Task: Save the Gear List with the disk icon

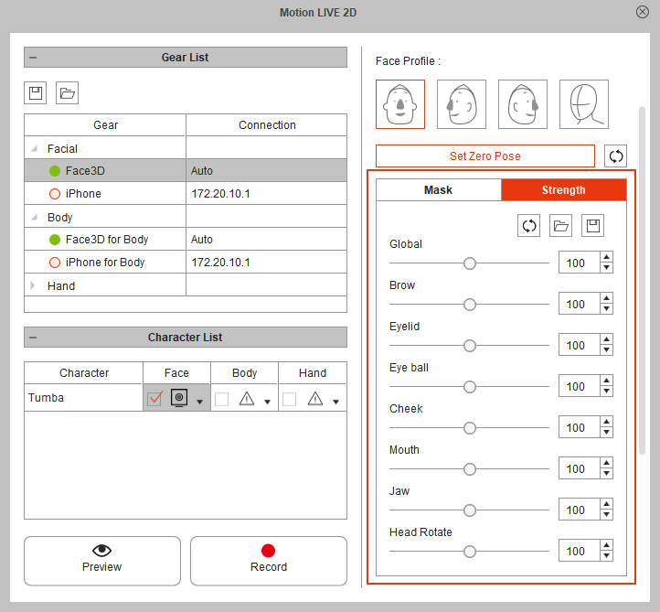Action: pos(36,92)
